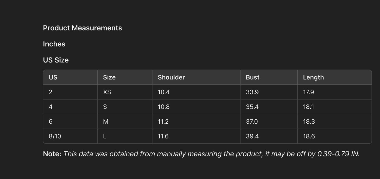
Task: Click the US Size heading
Action: (56, 60)
